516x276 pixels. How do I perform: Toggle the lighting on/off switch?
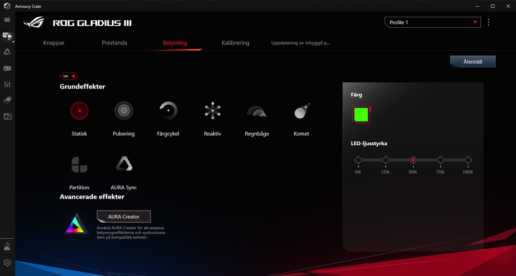pos(69,76)
